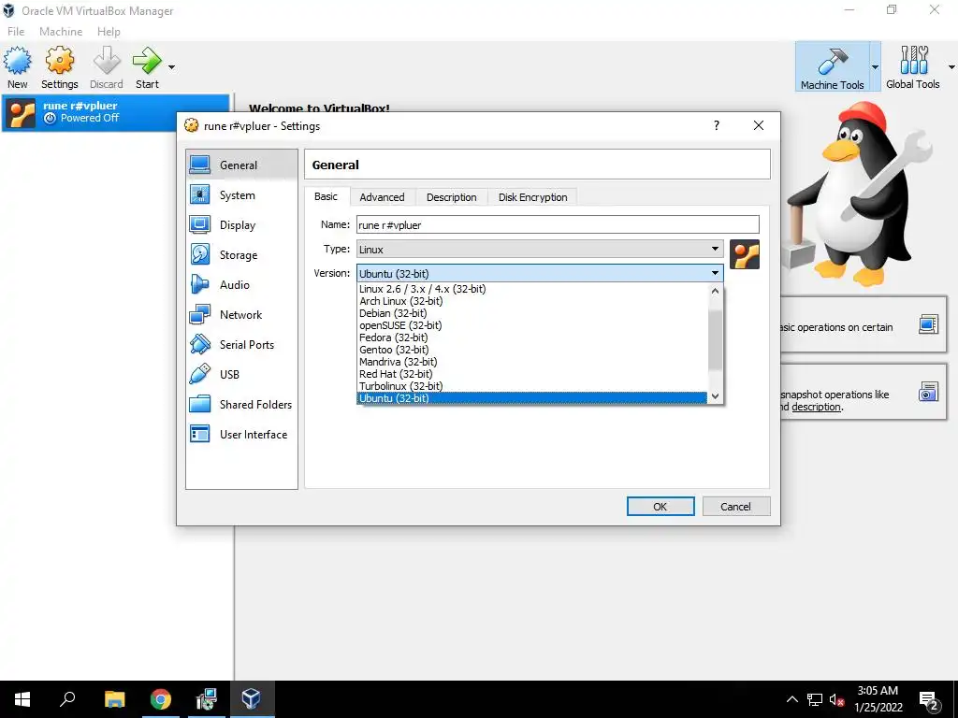The image size is (958, 718).
Task: Click the network tray icon
Action: pyautogui.click(x=815, y=699)
